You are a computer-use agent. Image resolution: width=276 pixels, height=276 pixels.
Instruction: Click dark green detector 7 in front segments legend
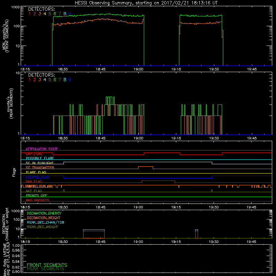point(60,14)
